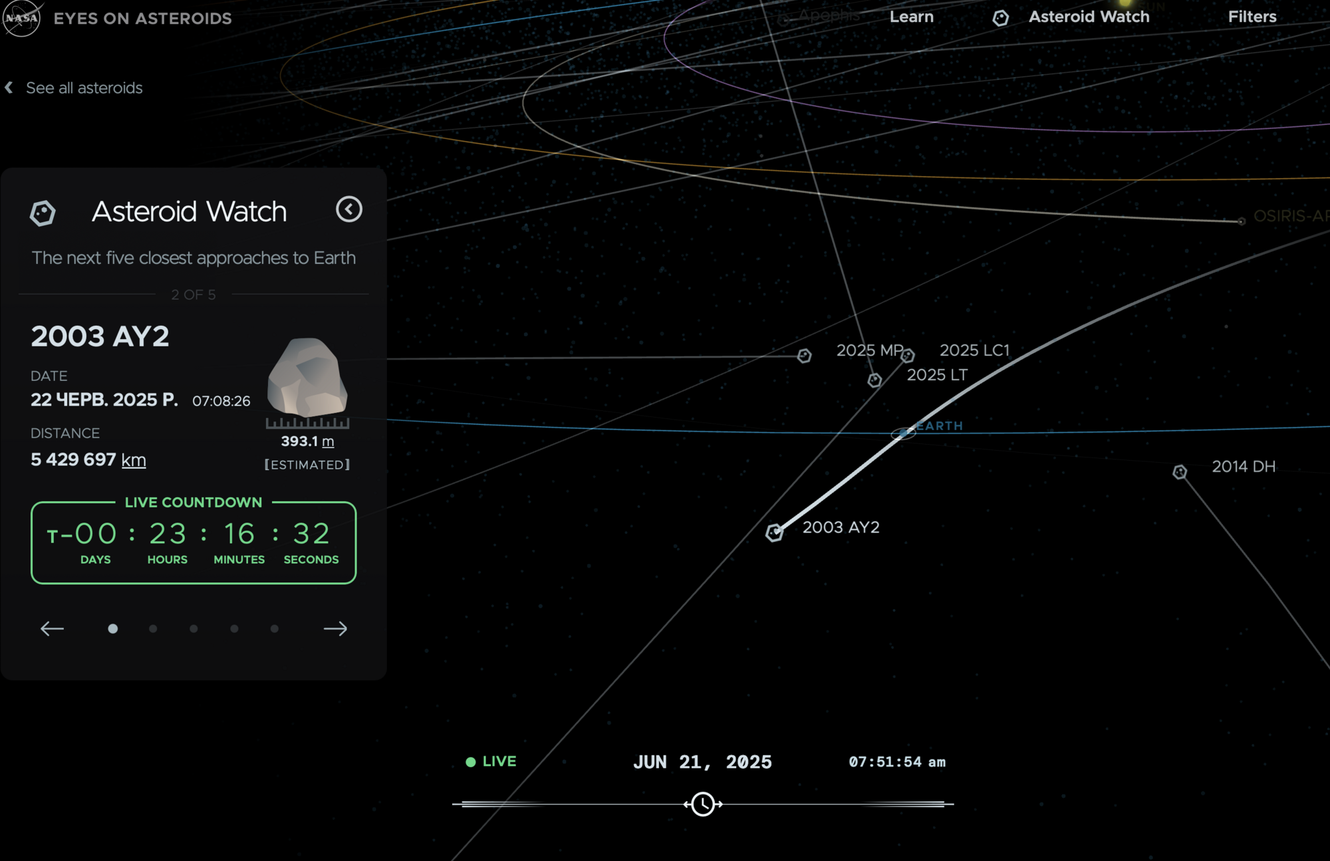Image resolution: width=1330 pixels, height=861 pixels.
Task: Collapse the Asteroid Watch panel
Action: click(x=349, y=209)
